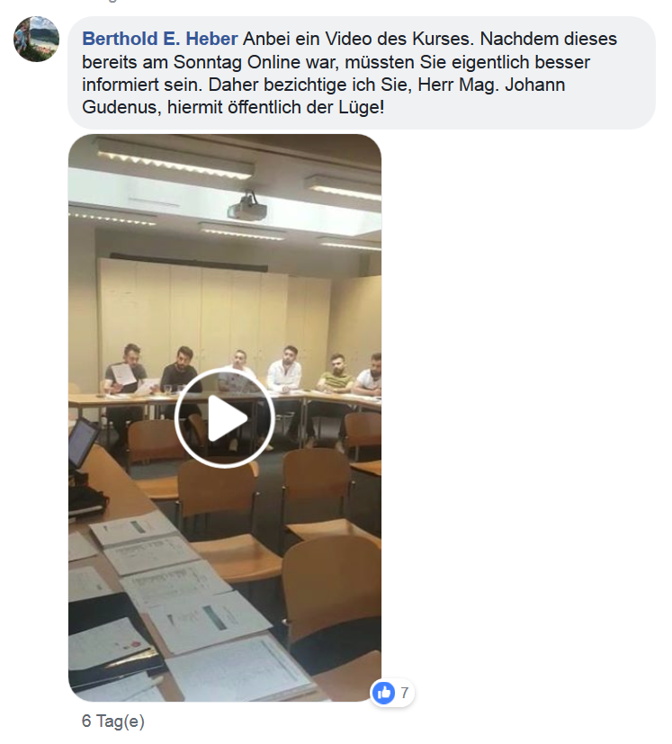This screenshot has width=672, height=744.
Task: Click the ceiling projector in the video frame
Action: [246, 207]
